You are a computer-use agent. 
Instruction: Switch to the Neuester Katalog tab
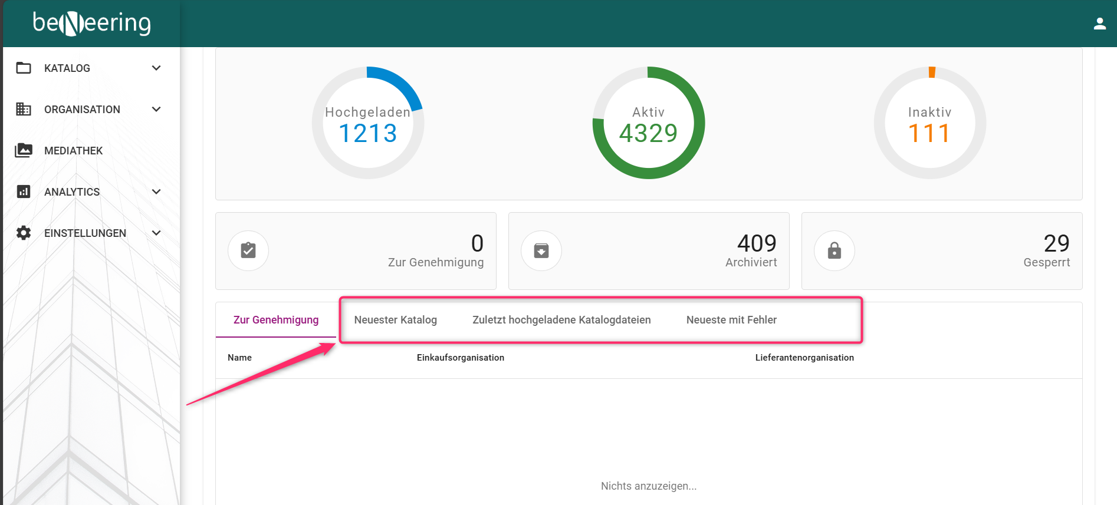(395, 320)
